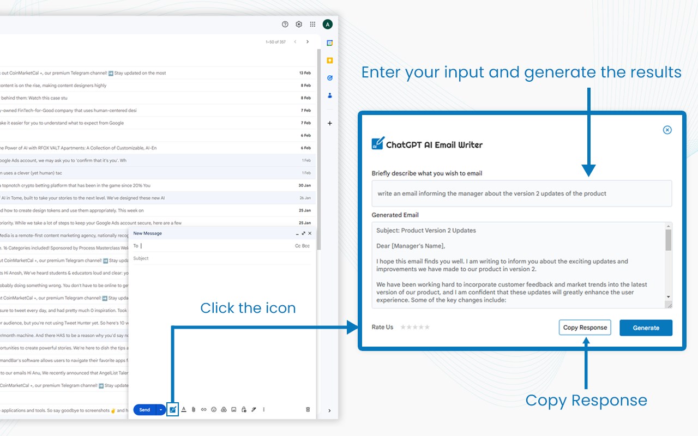Open more options in the compose toolbar

tap(264, 409)
